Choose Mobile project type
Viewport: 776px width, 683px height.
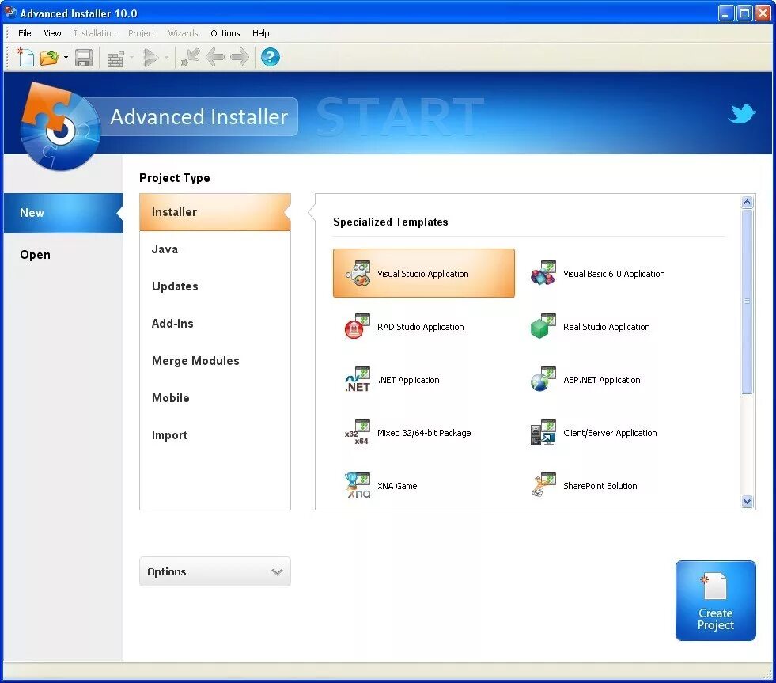[215, 398]
